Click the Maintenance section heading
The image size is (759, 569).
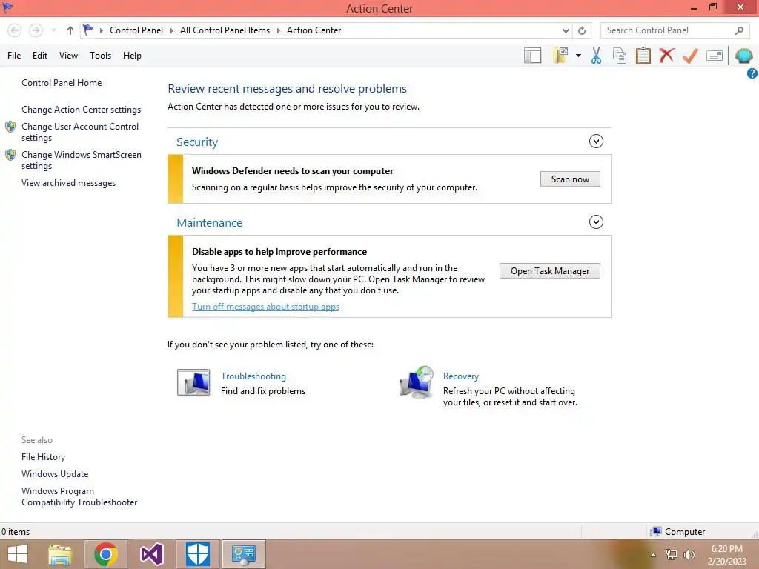(x=209, y=223)
